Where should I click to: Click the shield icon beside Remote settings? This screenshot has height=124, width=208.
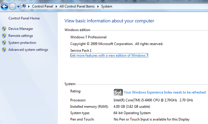(4, 36)
